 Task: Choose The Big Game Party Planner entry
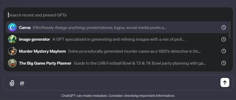pos(117,63)
